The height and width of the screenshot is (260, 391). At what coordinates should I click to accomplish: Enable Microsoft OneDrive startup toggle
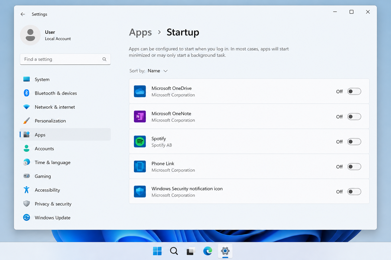(354, 91)
